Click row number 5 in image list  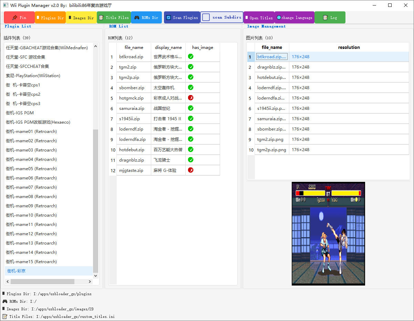[x=251, y=98]
